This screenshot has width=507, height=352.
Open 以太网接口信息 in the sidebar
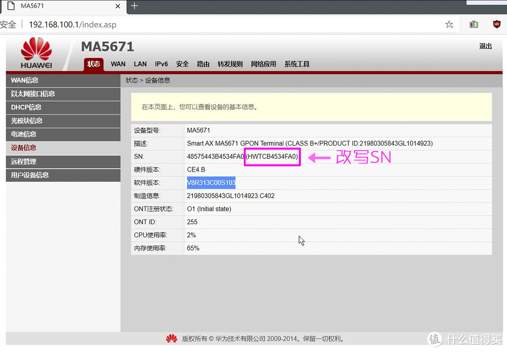63,94
